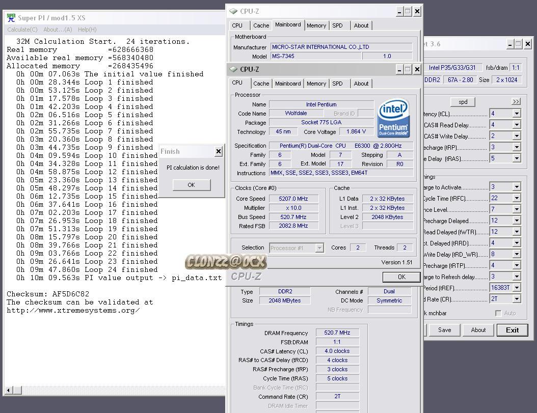Viewport: 537px width, 413px height.
Task: Open the Precharge (tRP) dropdown
Action: point(517,147)
